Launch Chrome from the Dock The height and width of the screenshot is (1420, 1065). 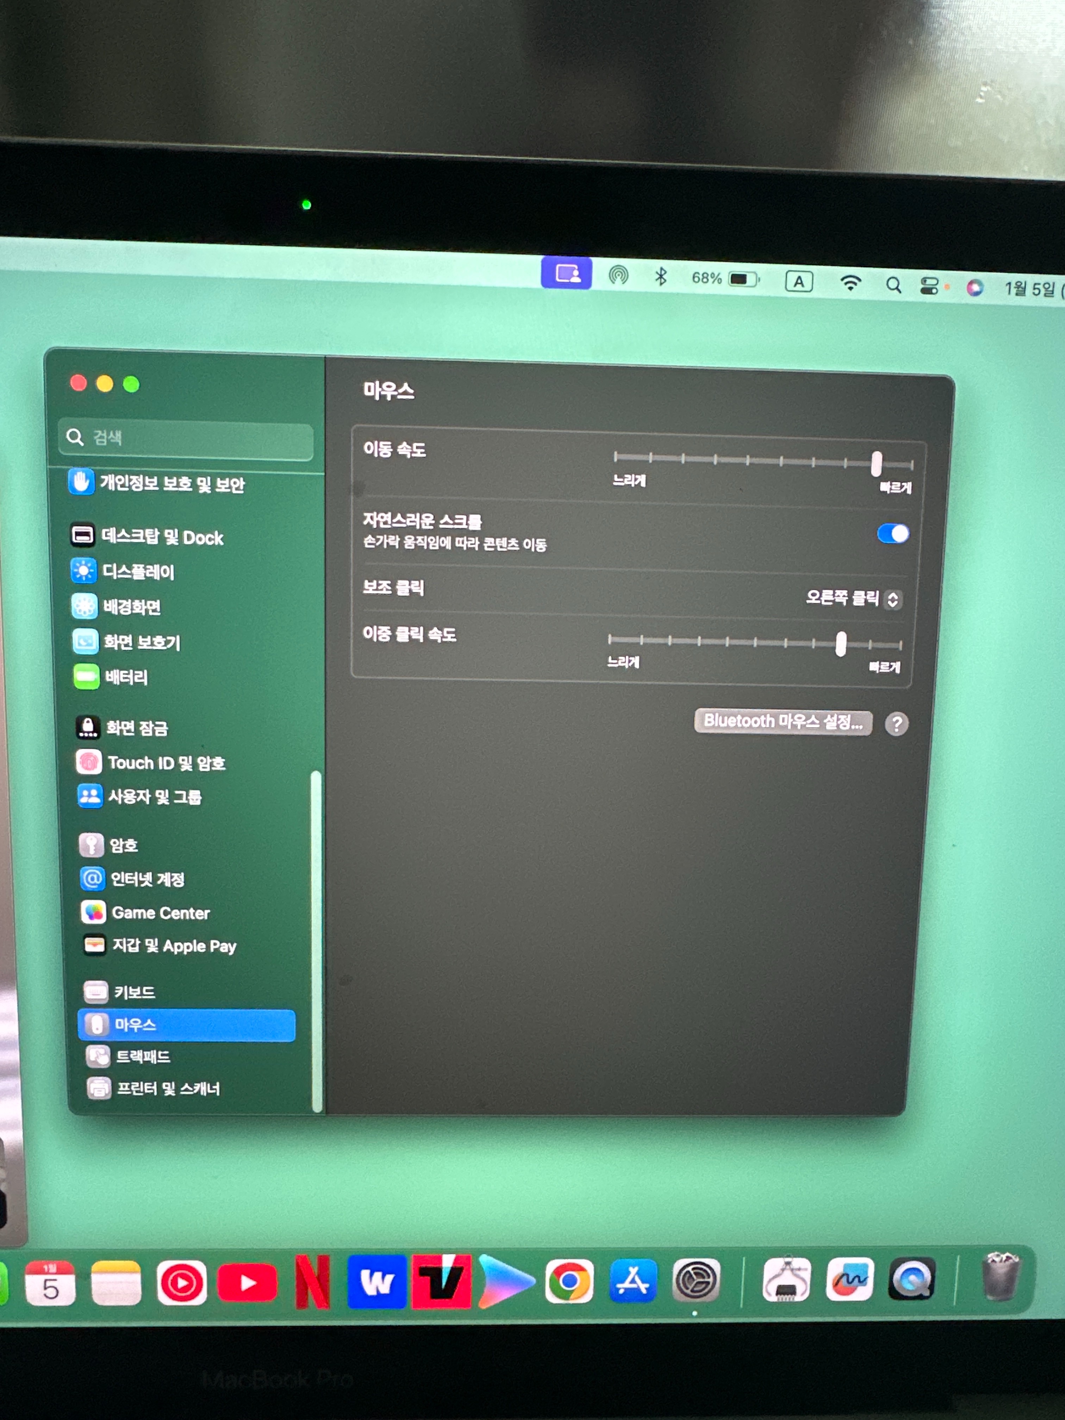(569, 1281)
